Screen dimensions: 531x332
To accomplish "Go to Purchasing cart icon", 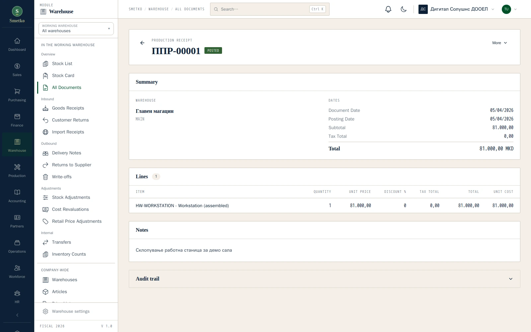I will [17, 91].
